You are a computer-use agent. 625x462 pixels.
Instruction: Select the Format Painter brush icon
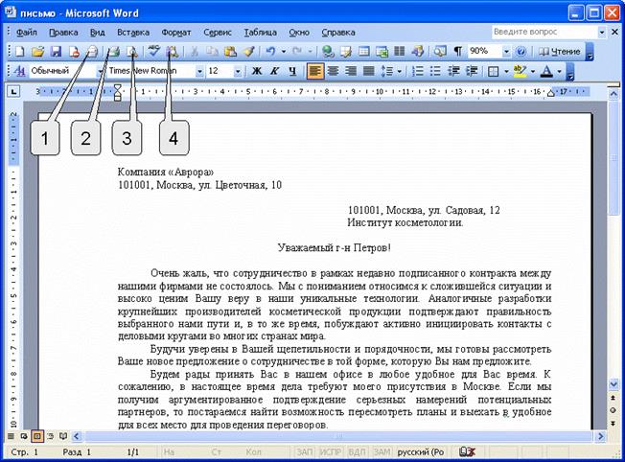tap(248, 51)
